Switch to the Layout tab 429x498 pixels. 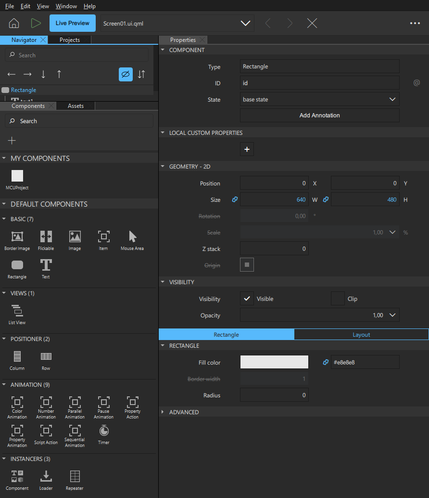pyautogui.click(x=361, y=335)
